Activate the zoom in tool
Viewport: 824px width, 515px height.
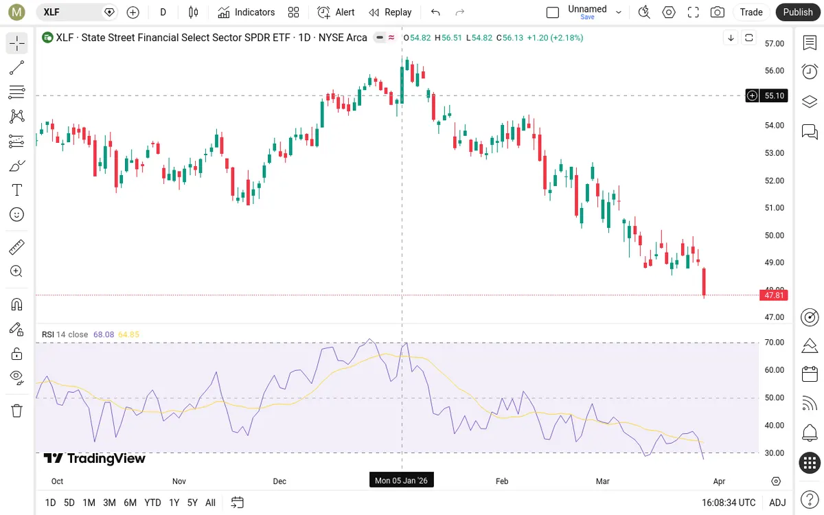point(17,271)
